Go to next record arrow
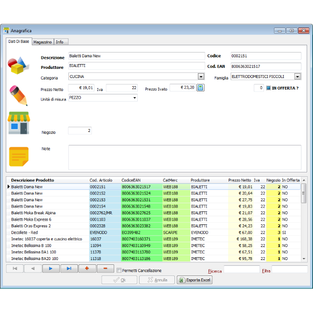 [51, 269]
